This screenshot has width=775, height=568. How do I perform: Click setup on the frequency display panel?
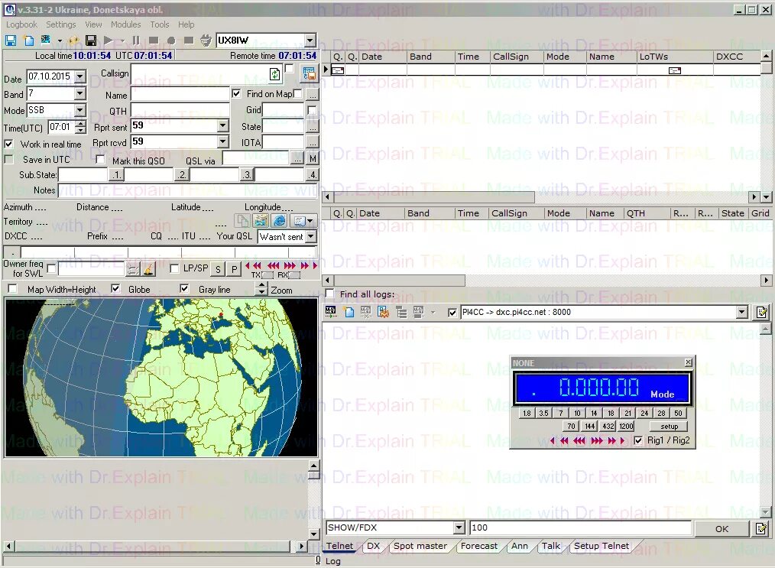[x=668, y=426]
